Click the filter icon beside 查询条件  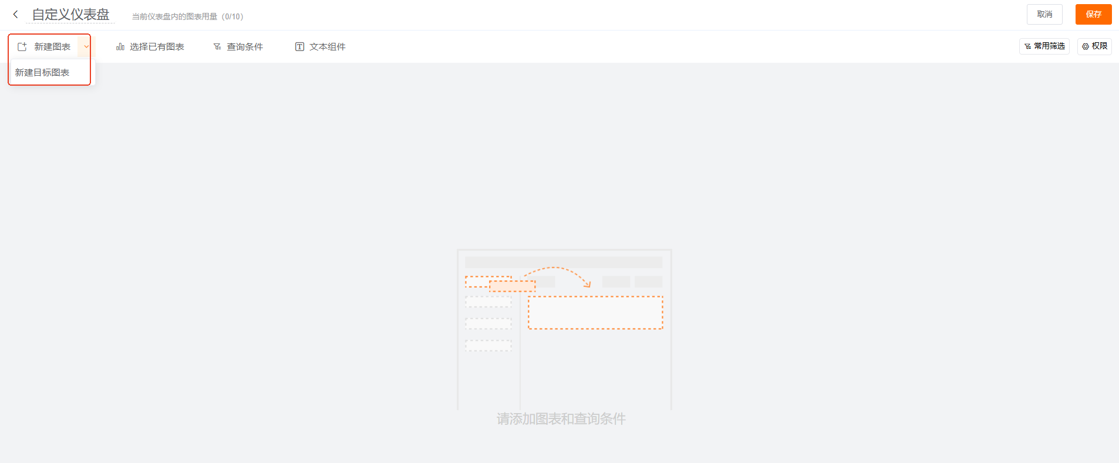click(217, 47)
